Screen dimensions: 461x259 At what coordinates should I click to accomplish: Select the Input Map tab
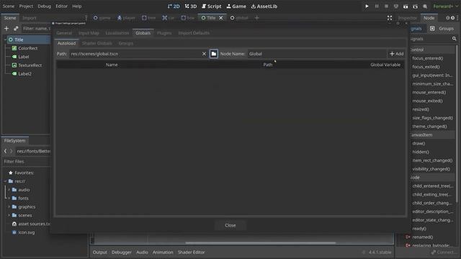coord(89,33)
